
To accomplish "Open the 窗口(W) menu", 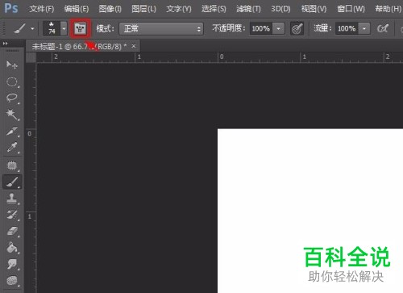I will [351, 9].
